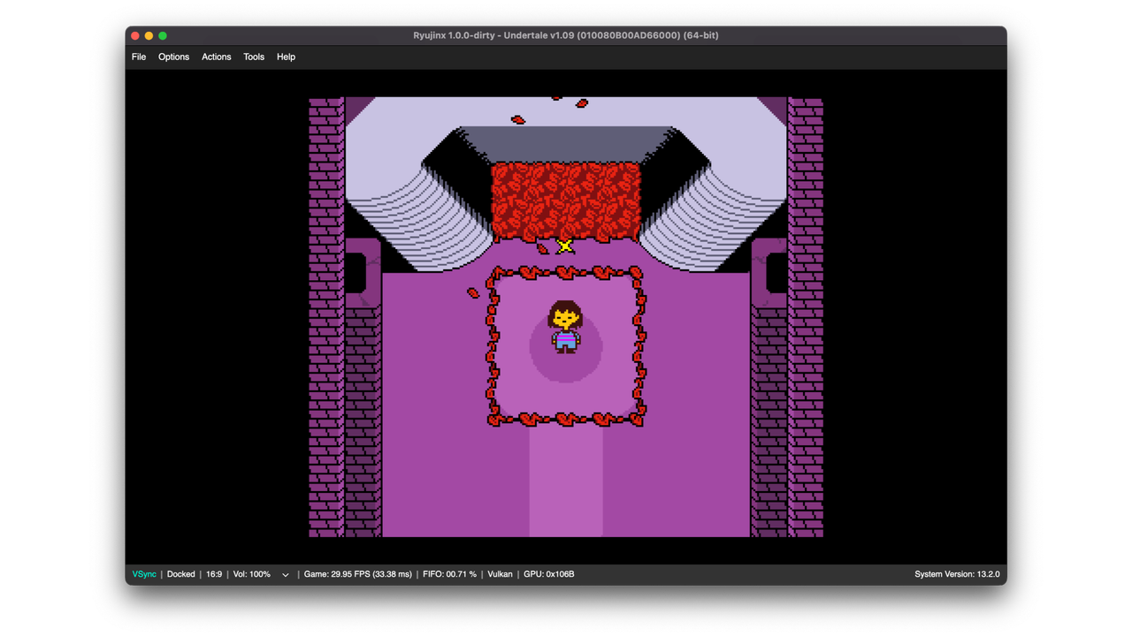Image resolution: width=1132 pixels, height=636 pixels.
Task: Open the Tools menu
Action: pos(254,57)
